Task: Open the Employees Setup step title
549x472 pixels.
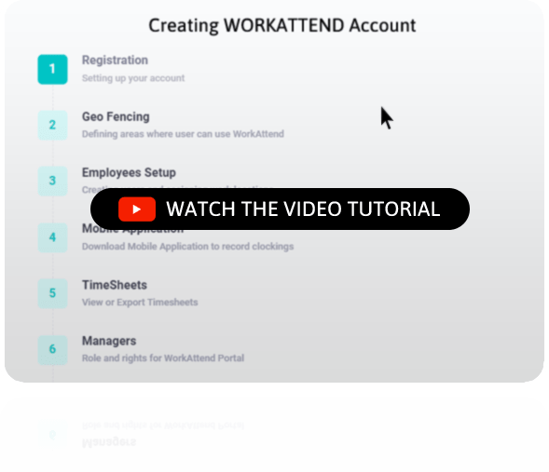Action: [129, 173]
